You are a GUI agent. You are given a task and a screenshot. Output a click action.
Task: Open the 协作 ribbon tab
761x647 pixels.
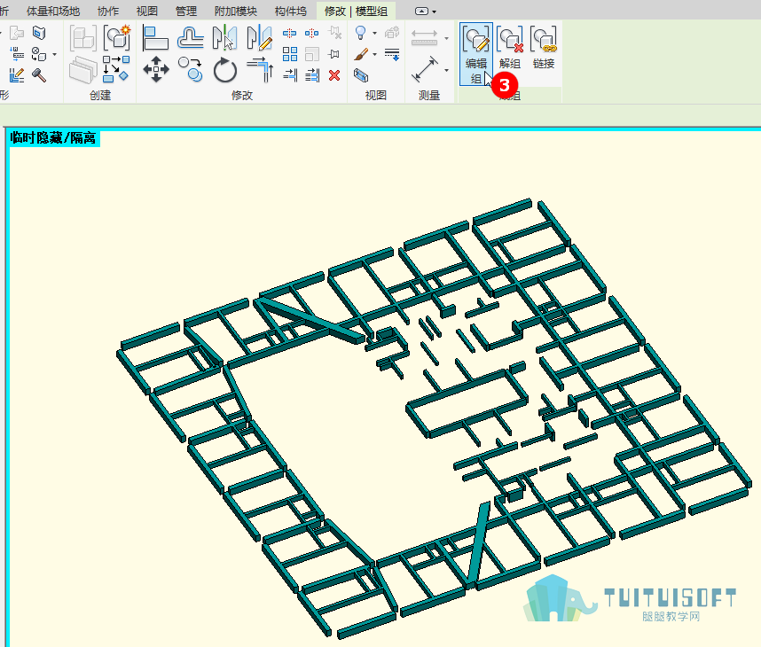coord(107,12)
